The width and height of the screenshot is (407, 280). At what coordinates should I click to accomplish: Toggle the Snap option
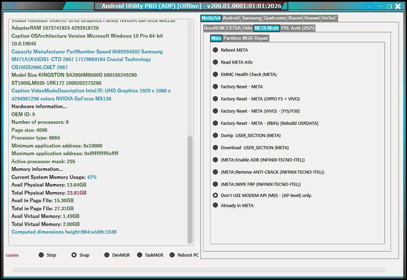point(80,255)
